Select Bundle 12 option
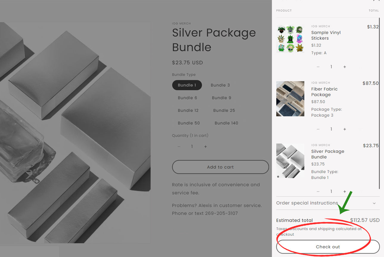Viewport: 384px width, 257px height. coord(188,110)
